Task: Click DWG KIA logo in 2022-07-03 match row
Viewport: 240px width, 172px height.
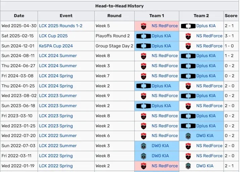Action: (144, 146)
